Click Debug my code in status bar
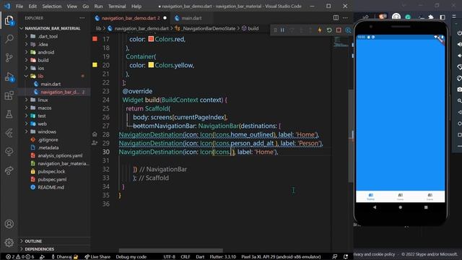The width and height of the screenshot is (462, 260). coord(131,257)
